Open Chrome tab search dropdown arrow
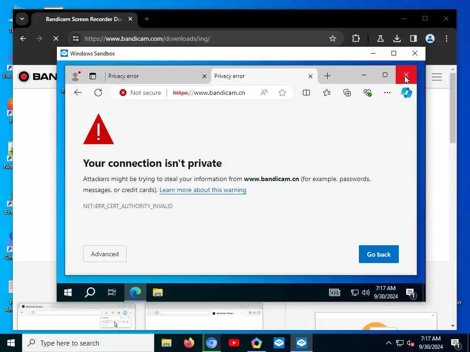Viewport: 470px width, 352px height. (x=22, y=19)
